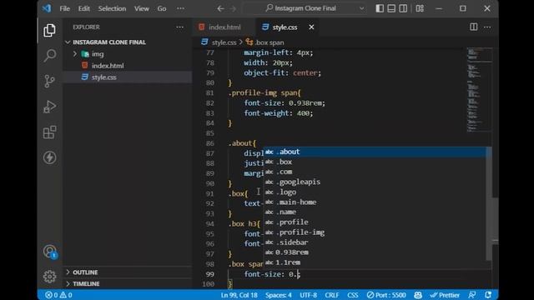Select style.css in the Explorer tree
534x300 pixels.
[x=128, y=77]
